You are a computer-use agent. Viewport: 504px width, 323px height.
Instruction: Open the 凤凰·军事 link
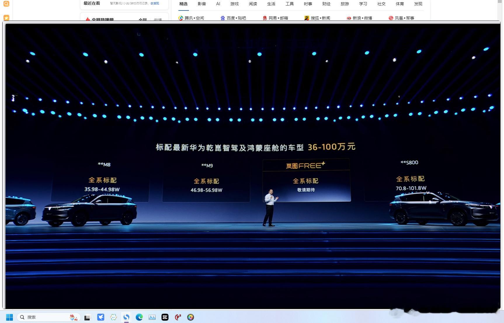click(x=402, y=18)
